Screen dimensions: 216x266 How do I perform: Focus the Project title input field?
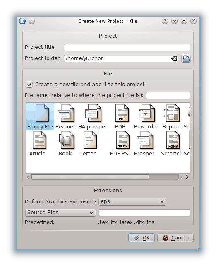tap(127, 47)
